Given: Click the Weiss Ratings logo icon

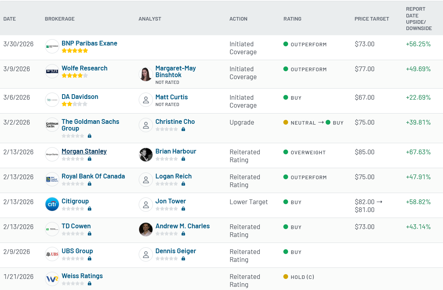Looking at the screenshot, I should [x=52, y=279].
